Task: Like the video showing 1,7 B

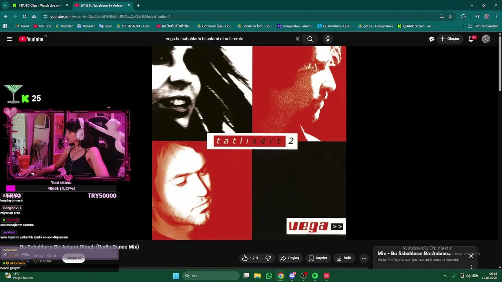Action: [250, 258]
